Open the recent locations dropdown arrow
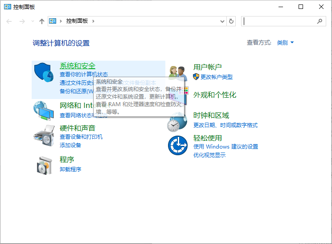This screenshot has height=244, width=332. pos(33,21)
